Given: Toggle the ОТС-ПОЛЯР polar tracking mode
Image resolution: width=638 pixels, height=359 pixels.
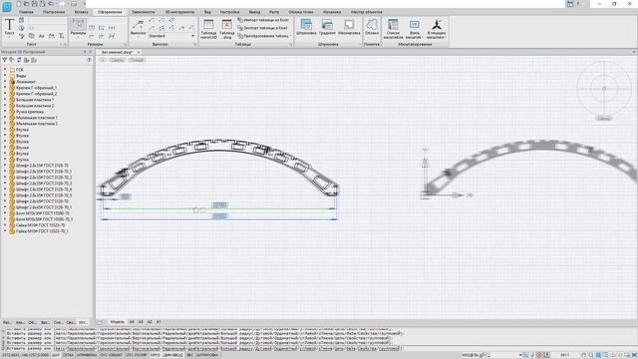Looking at the screenshot, I should [x=137, y=355].
